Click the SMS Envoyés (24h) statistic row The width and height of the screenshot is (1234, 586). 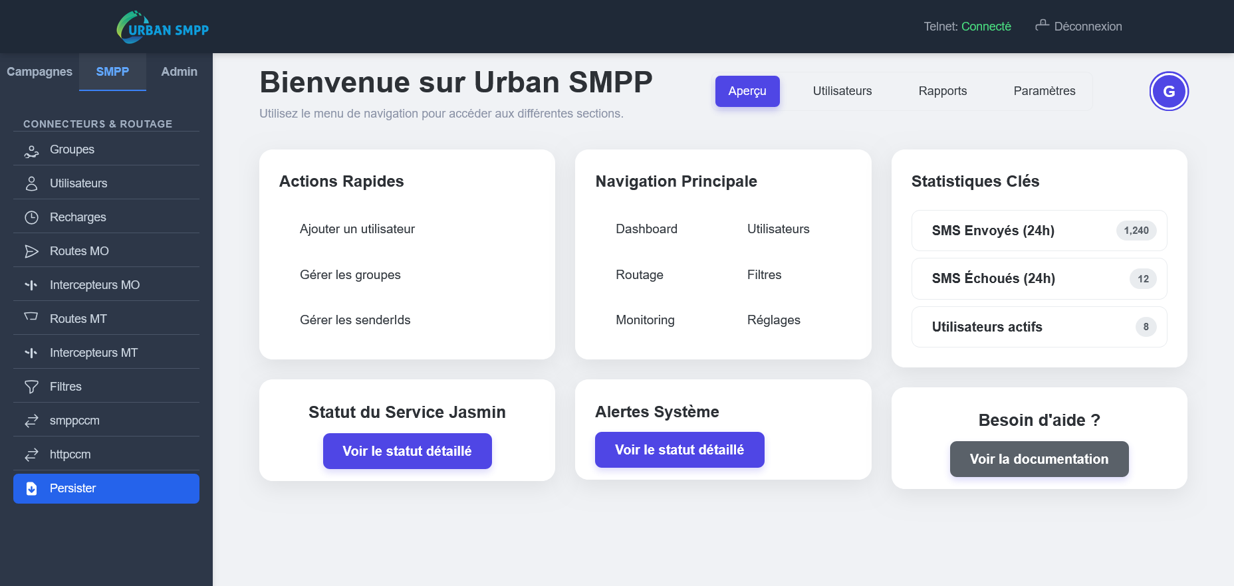click(1039, 231)
